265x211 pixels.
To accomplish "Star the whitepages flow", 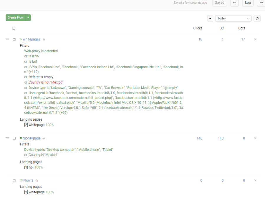I will click(x=44, y=39).
